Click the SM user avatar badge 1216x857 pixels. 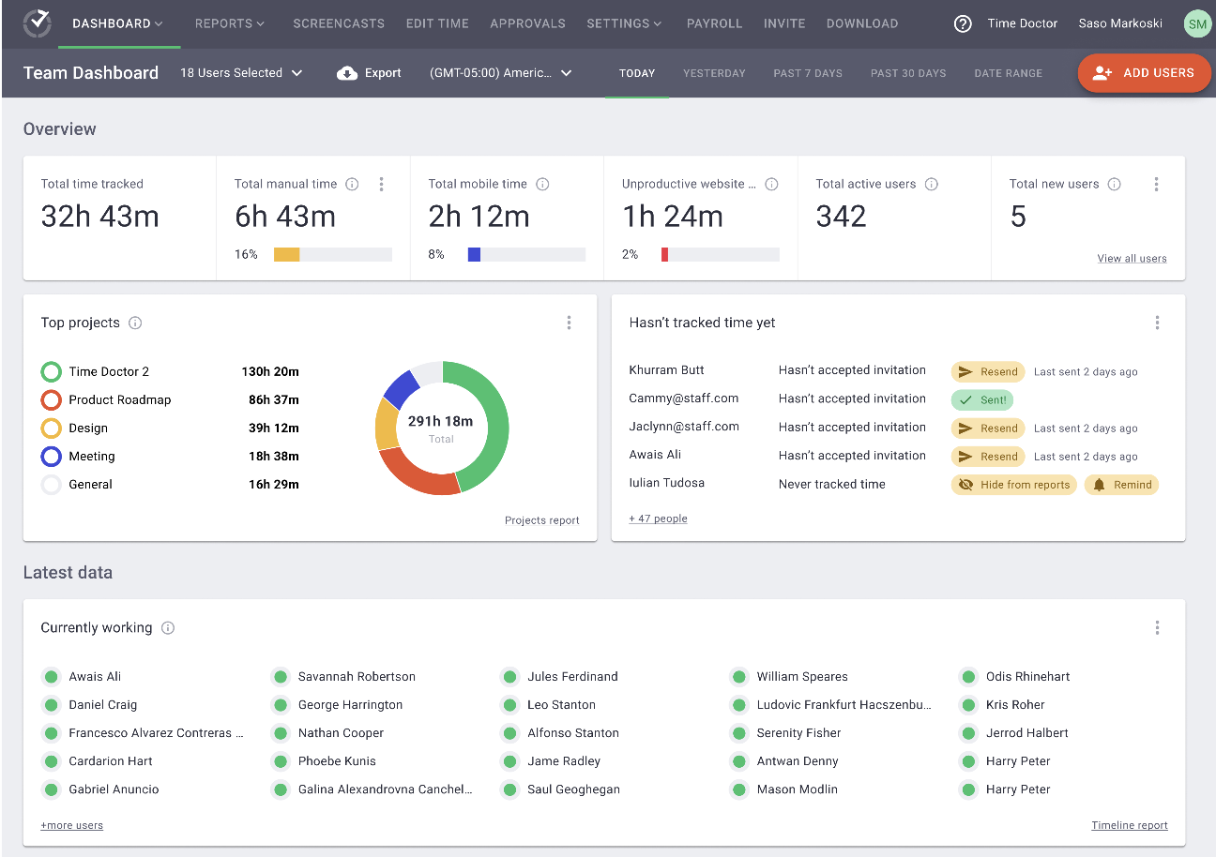click(x=1197, y=23)
